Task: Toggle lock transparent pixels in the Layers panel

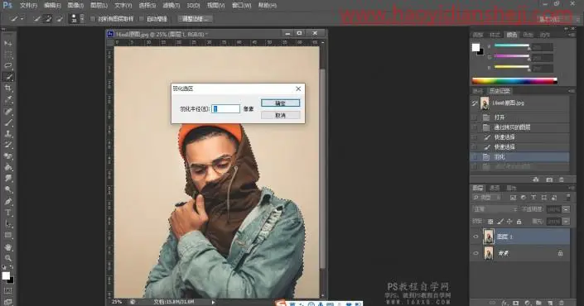Action: tap(490, 222)
